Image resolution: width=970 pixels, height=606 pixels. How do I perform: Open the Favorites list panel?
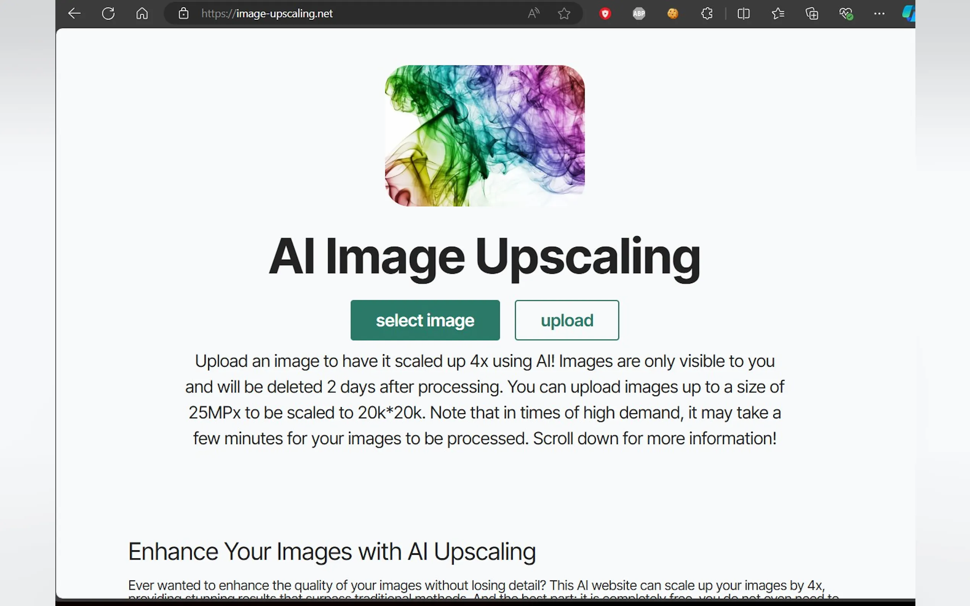778,14
